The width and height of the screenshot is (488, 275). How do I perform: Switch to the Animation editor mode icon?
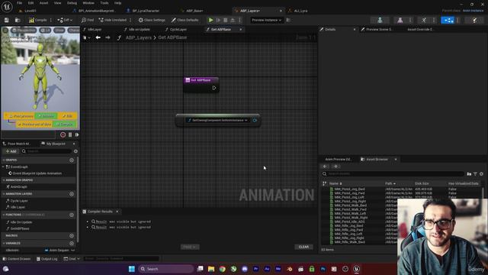click(424, 20)
